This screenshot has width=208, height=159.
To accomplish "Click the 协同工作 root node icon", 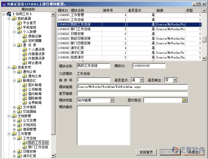I will (x=9, y=14).
